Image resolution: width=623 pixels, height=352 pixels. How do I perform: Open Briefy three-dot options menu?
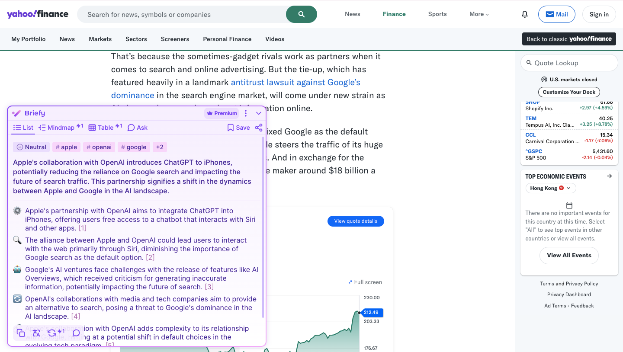pos(246,113)
